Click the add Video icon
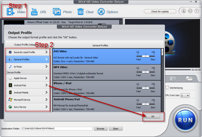Viewport: 202px width, 137px height. click(11, 12)
